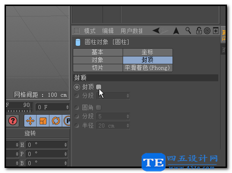
Task: Open the red question mark help
Action: coord(13,121)
